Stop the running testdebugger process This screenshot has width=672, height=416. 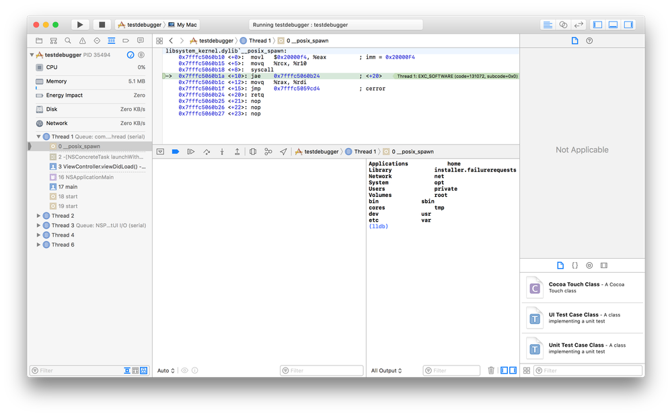[102, 25]
